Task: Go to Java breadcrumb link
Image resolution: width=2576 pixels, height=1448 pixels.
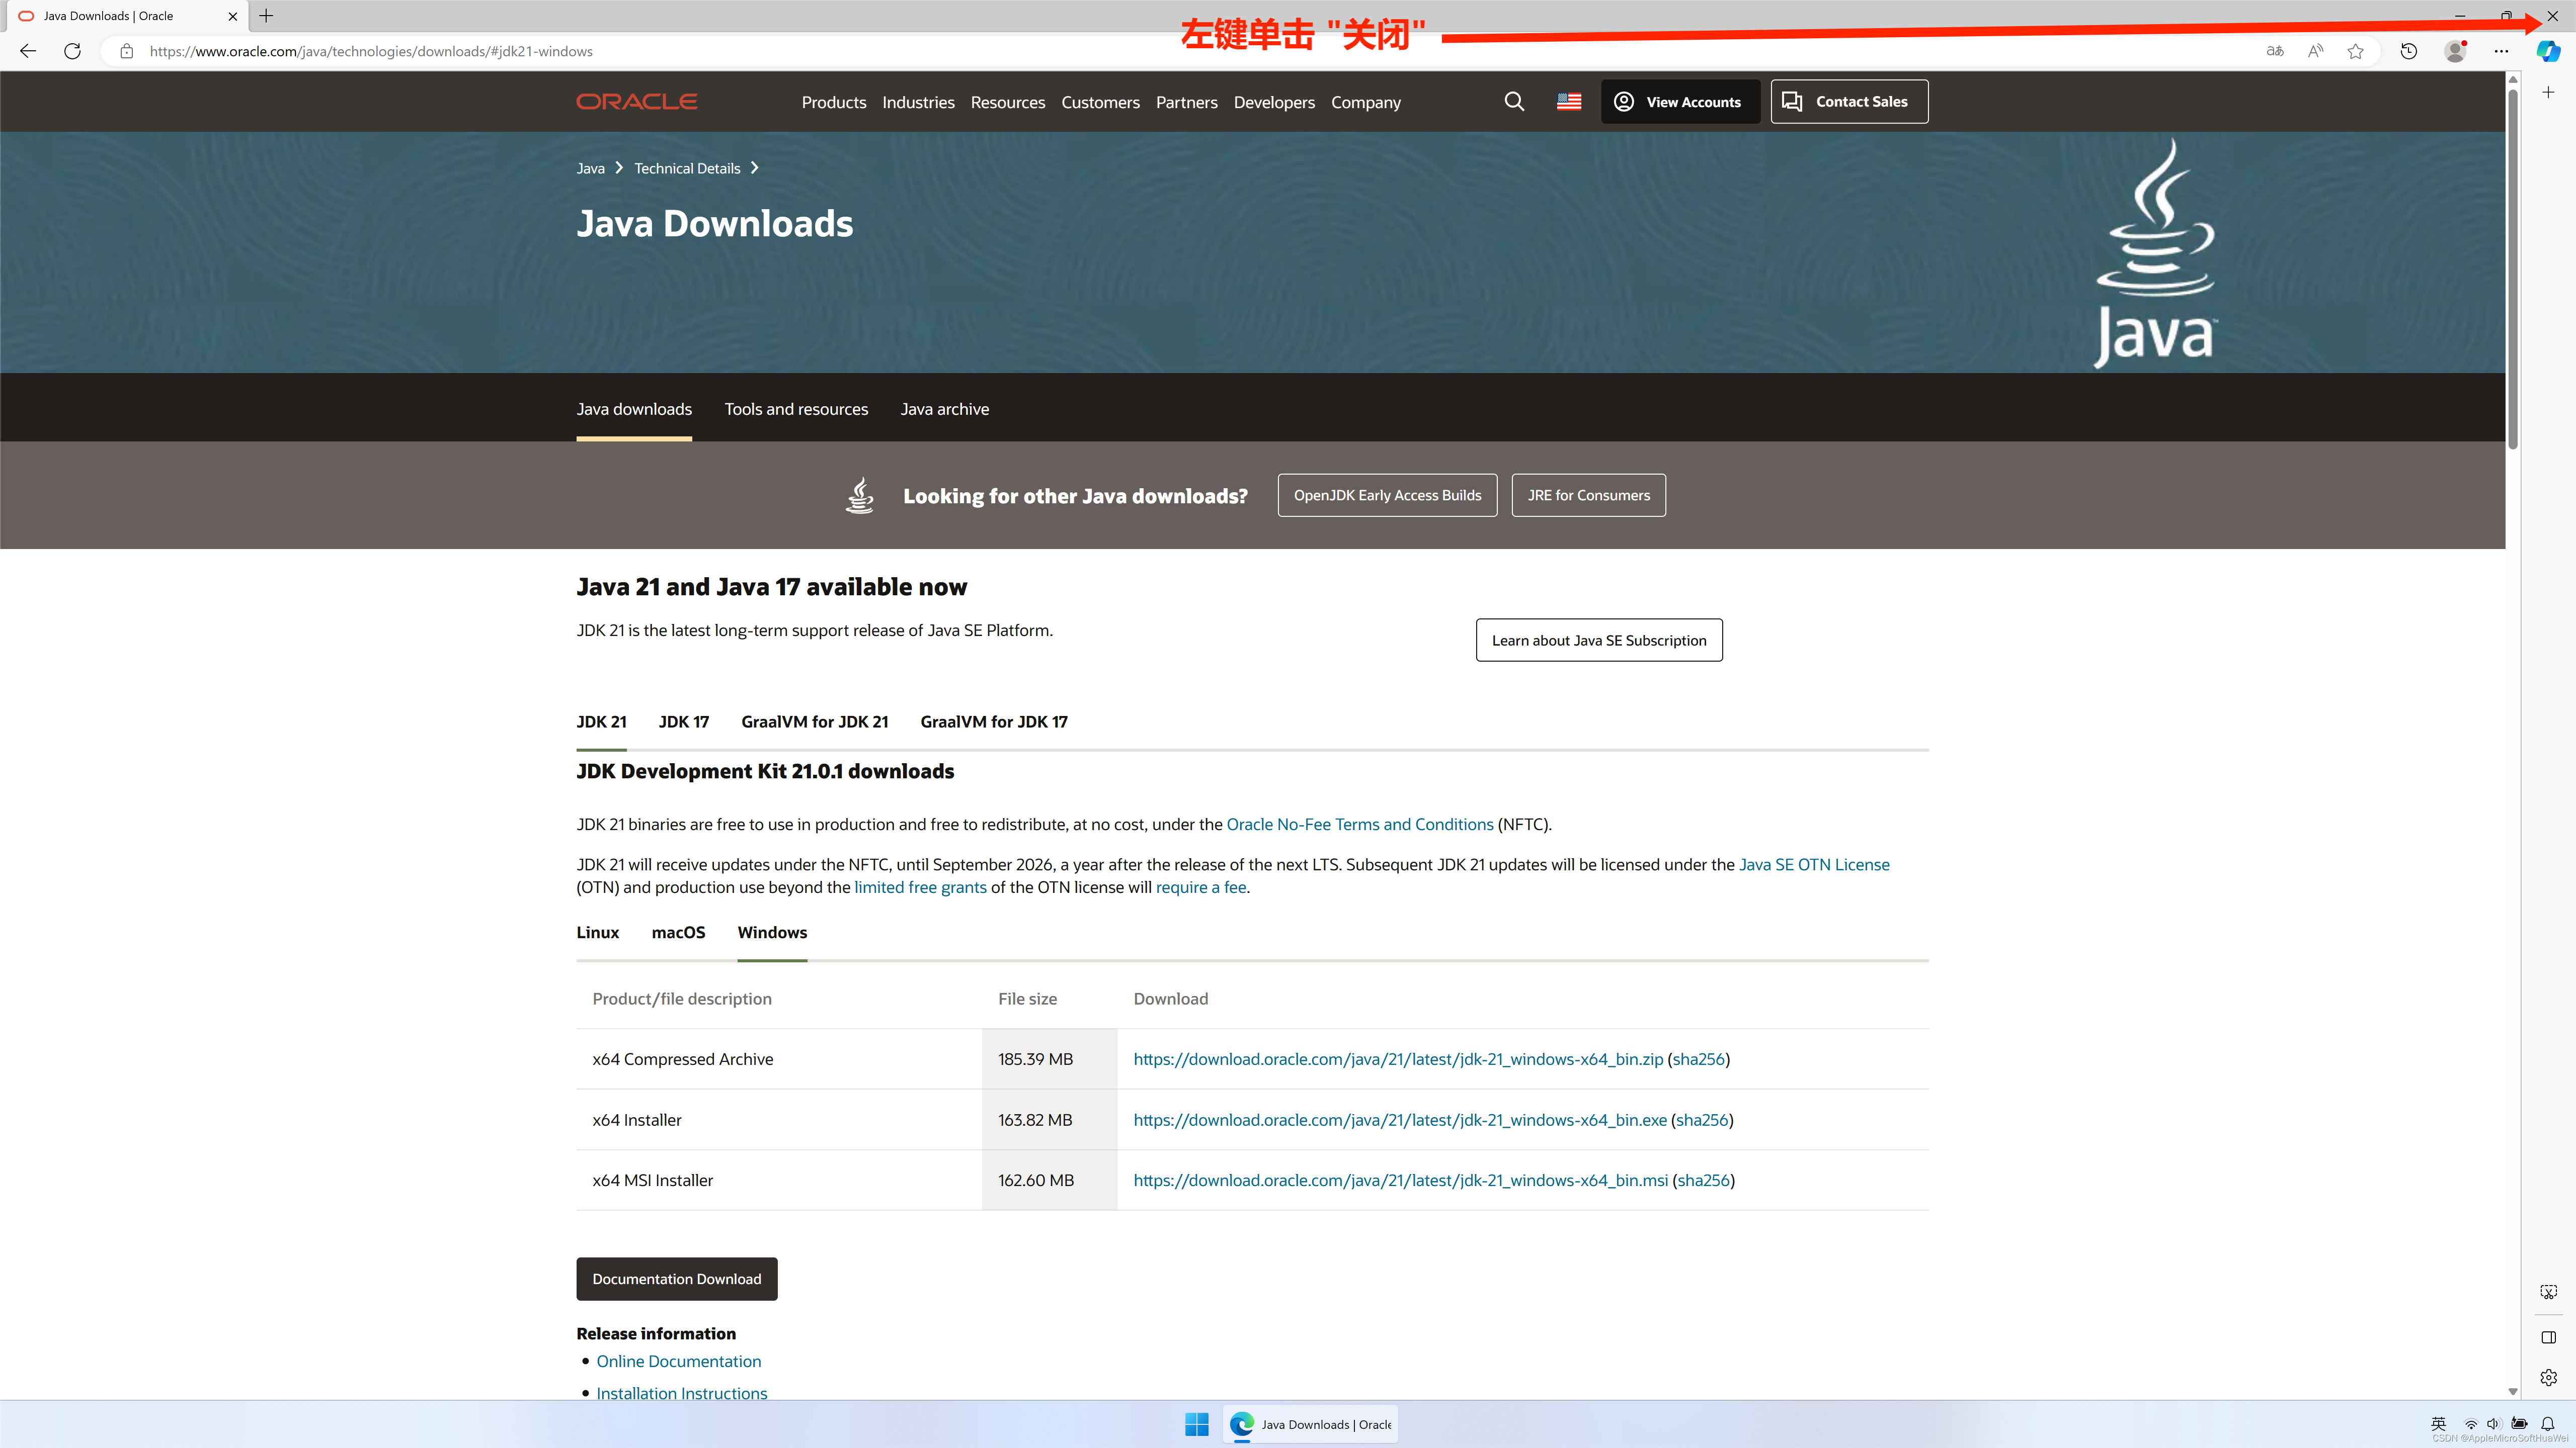Action: (590, 168)
